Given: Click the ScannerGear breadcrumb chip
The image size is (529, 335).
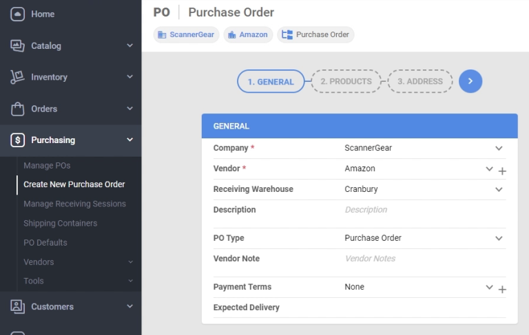Looking at the screenshot, I should (x=186, y=34).
